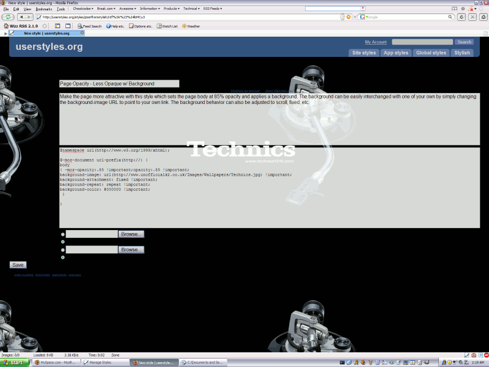Screen dimensions: 489x367
Task: Close the 'New style | userstyles.org' tab
Action: (82, 33)
